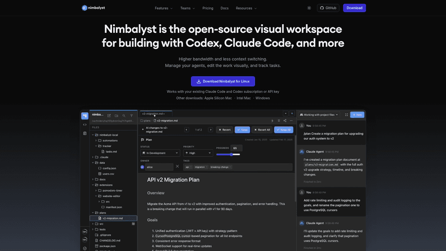Clear the owner with the X icon
446x251 pixels.
point(177,166)
